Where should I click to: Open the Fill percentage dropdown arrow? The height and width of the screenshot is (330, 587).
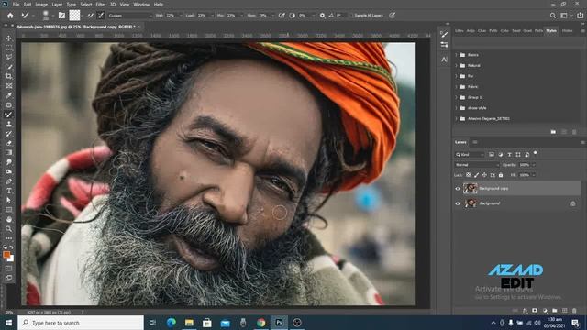[x=534, y=175]
